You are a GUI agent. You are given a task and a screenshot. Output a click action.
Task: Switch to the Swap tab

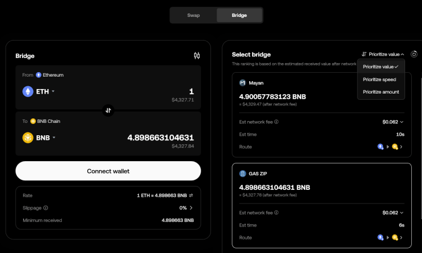[193, 15]
